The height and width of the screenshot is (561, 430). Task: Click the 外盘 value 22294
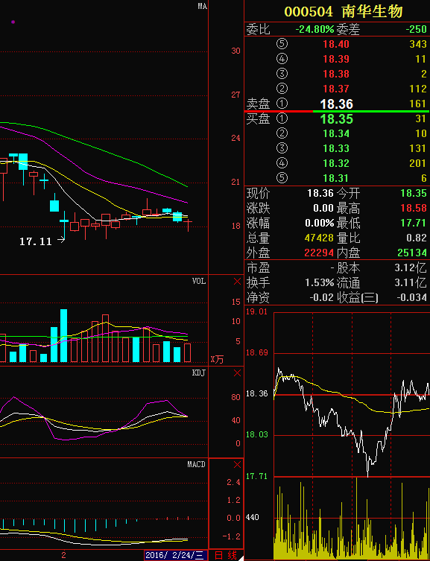319,253
